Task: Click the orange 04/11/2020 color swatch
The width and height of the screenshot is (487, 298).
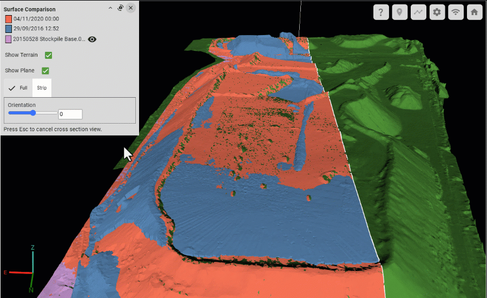Action: (8, 19)
